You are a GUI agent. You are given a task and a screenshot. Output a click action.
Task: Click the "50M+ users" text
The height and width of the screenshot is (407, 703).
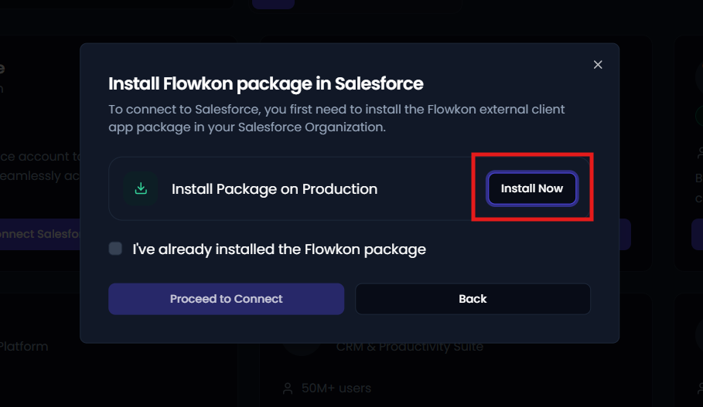pos(336,388)
